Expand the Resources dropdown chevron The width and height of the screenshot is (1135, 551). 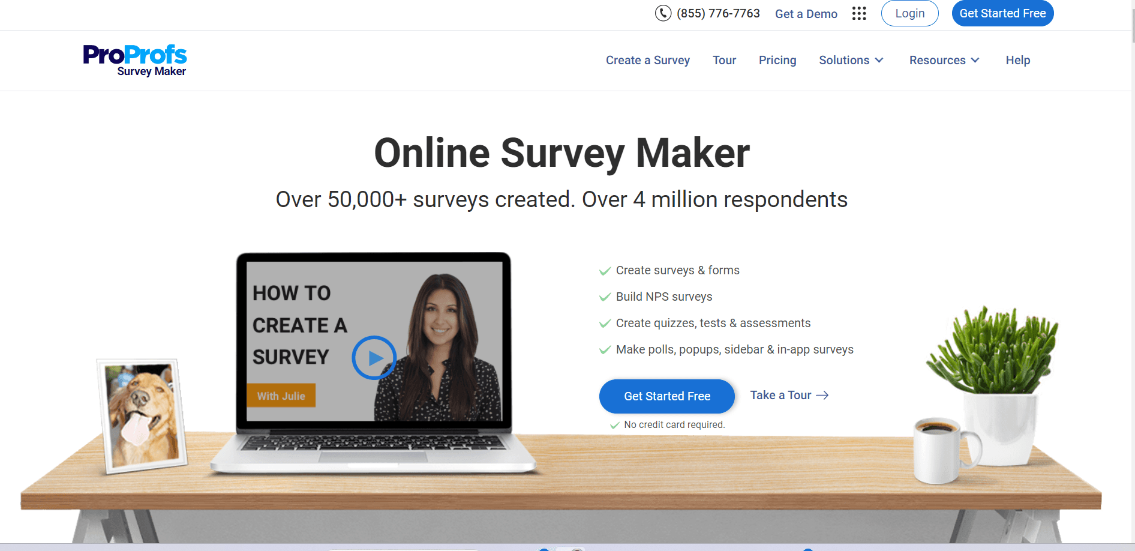click(x=975, y=60)
